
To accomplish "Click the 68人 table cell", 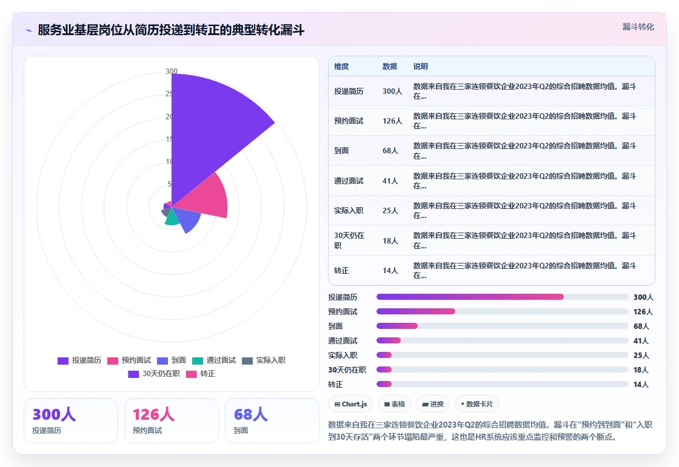I will 390,151.
